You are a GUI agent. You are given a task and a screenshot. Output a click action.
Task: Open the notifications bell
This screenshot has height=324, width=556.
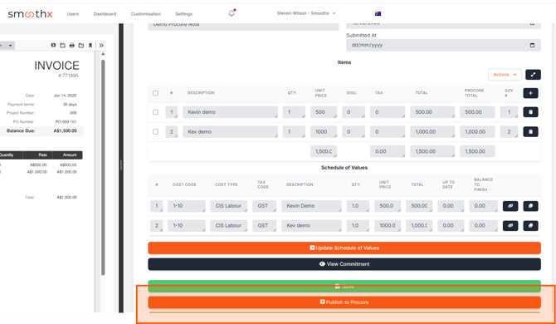pyautogui.click(x=232, y=13)
